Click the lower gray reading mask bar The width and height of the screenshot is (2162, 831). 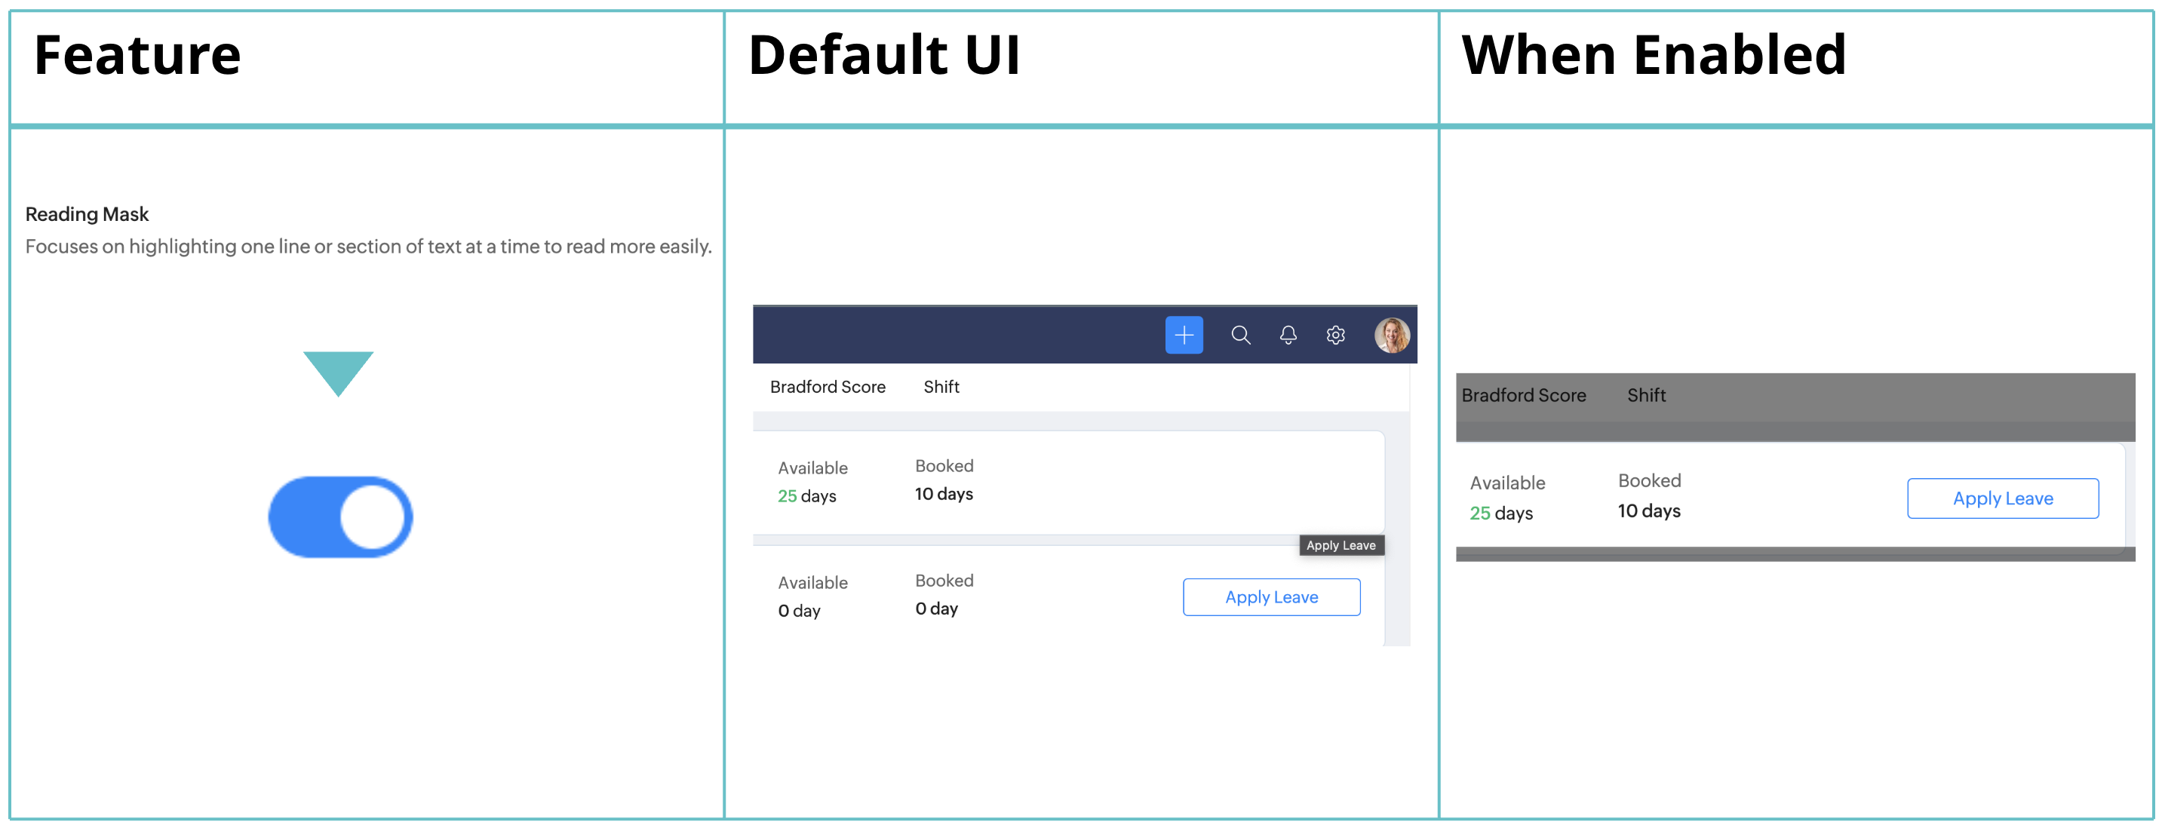(1795, 554)
